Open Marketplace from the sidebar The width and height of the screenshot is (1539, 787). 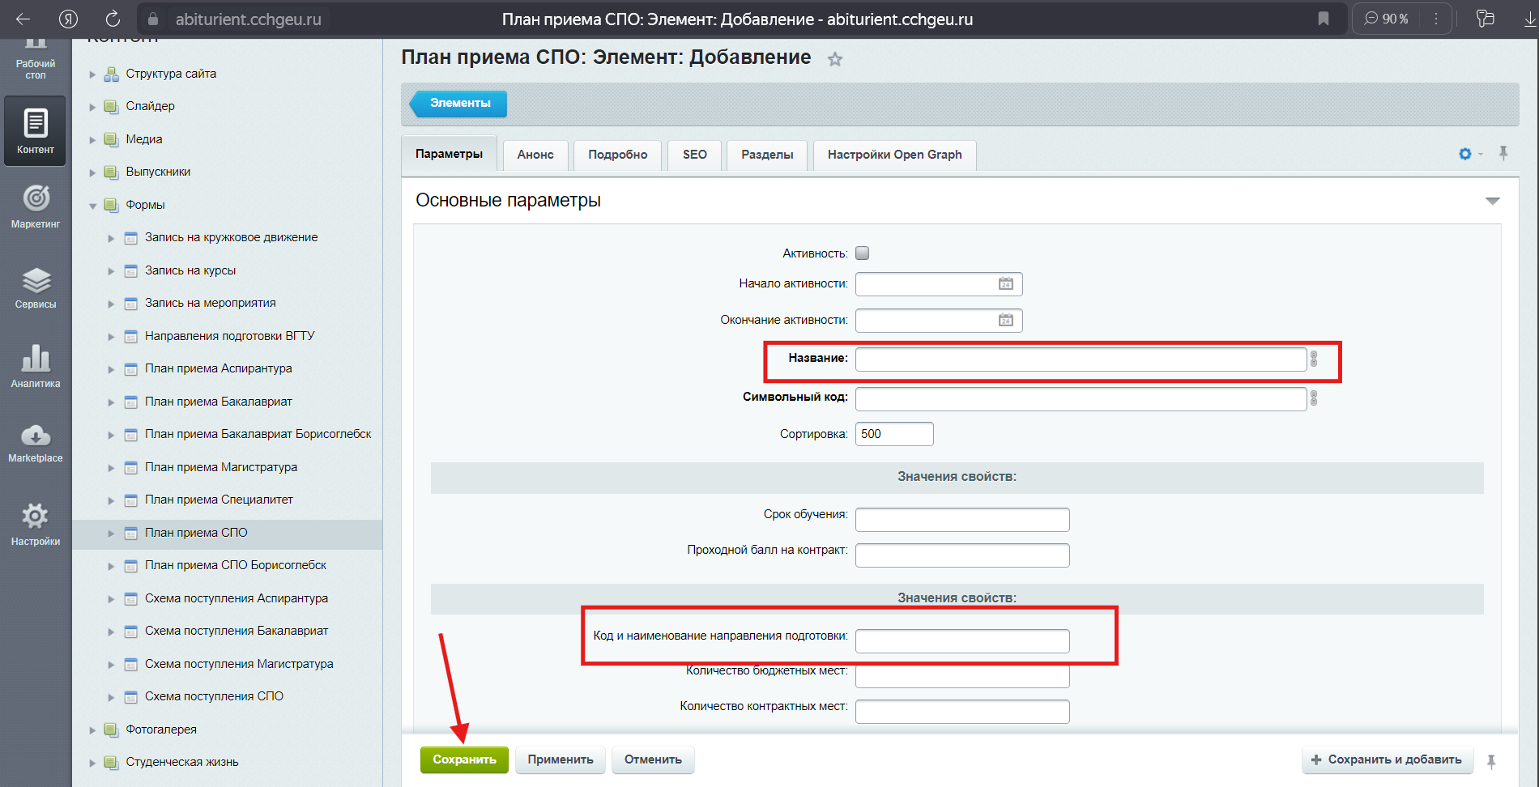point(36,444)
